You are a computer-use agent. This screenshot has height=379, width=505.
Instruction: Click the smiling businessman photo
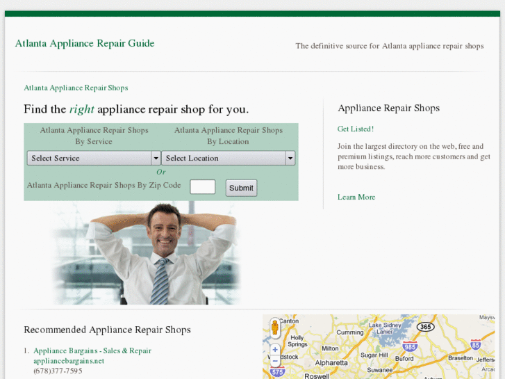147,253
